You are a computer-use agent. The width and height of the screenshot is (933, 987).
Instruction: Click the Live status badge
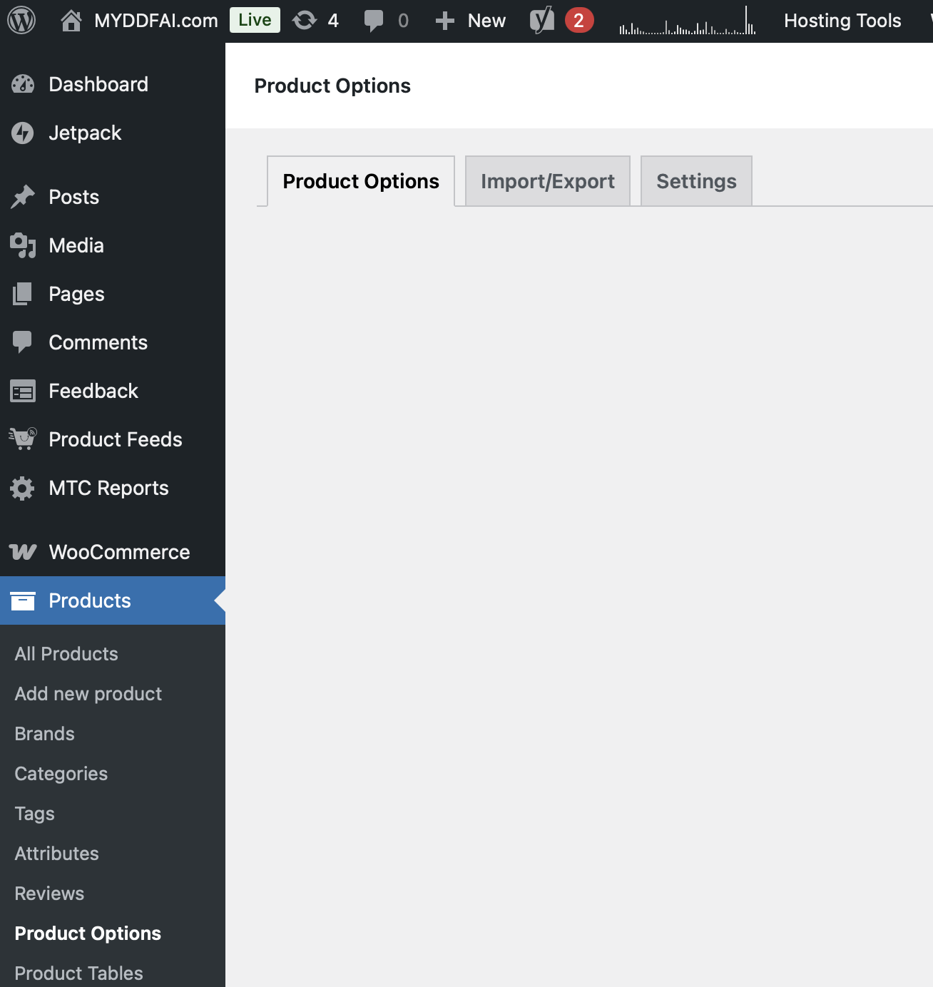pos(255,20)
